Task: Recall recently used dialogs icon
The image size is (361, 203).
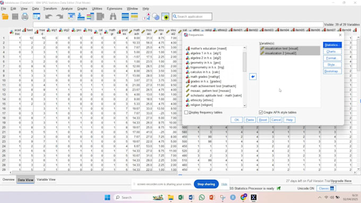Action: [37, 16]
